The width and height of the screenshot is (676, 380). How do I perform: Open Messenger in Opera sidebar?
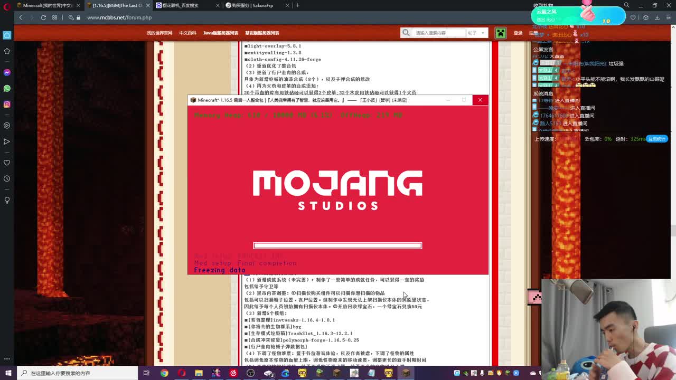(7, 72)
